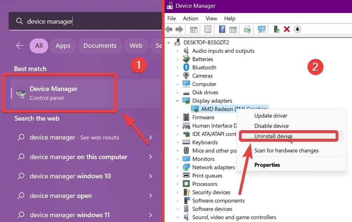Switch to the Apps search filter
Image resolution: width=352 pixels, height=222 pixels.
pyautogui.click(x=63, y=46)
